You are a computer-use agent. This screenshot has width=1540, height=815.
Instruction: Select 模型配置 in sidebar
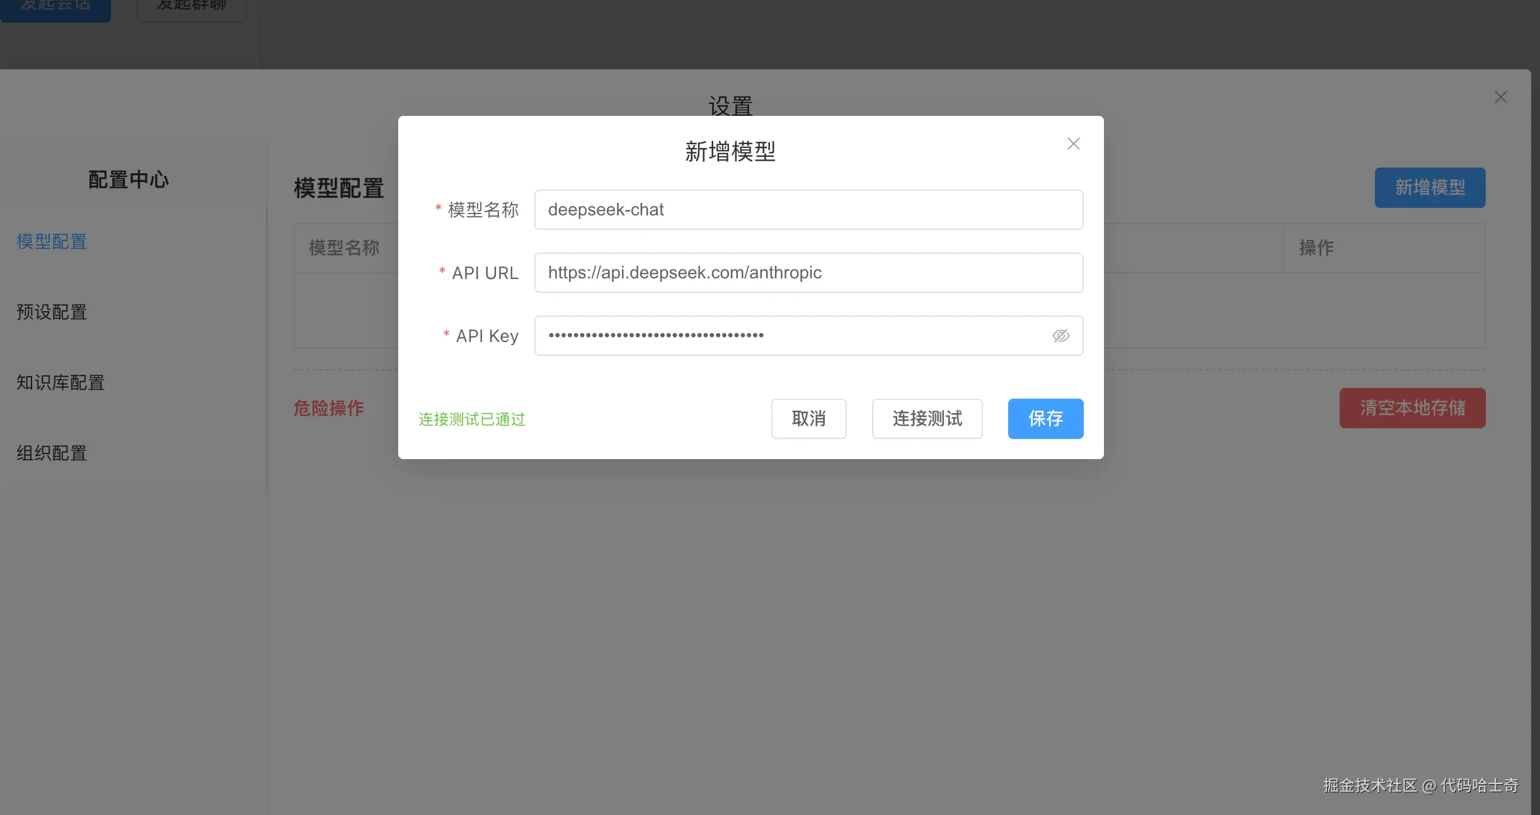coord(51,242)
